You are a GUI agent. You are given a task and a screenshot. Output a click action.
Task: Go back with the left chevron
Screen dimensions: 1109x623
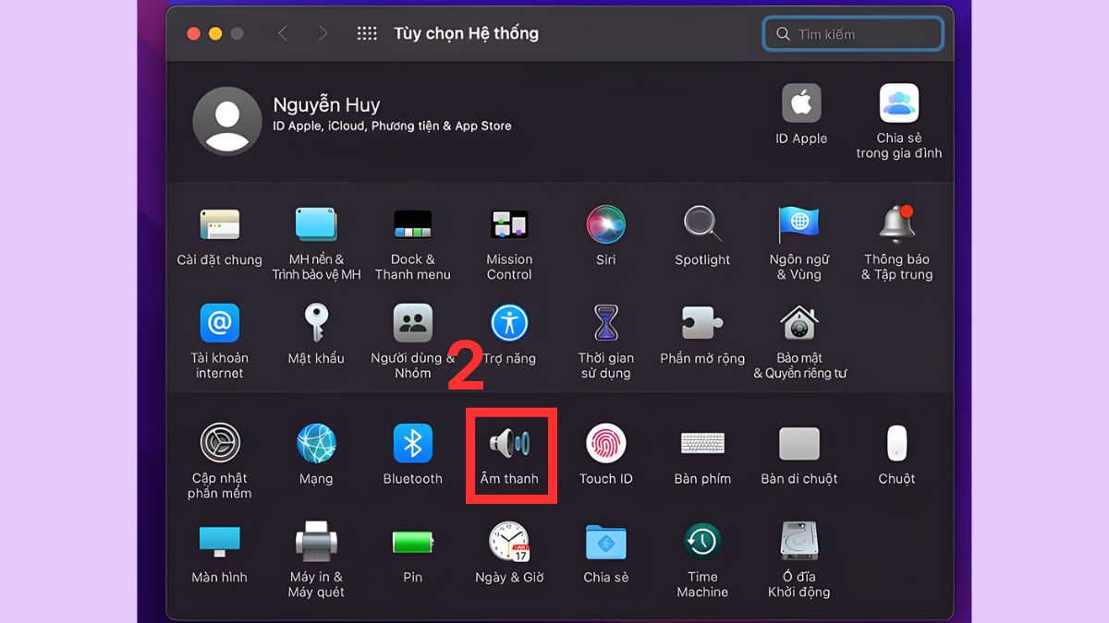pyautogui.click(x=283, y=33)
